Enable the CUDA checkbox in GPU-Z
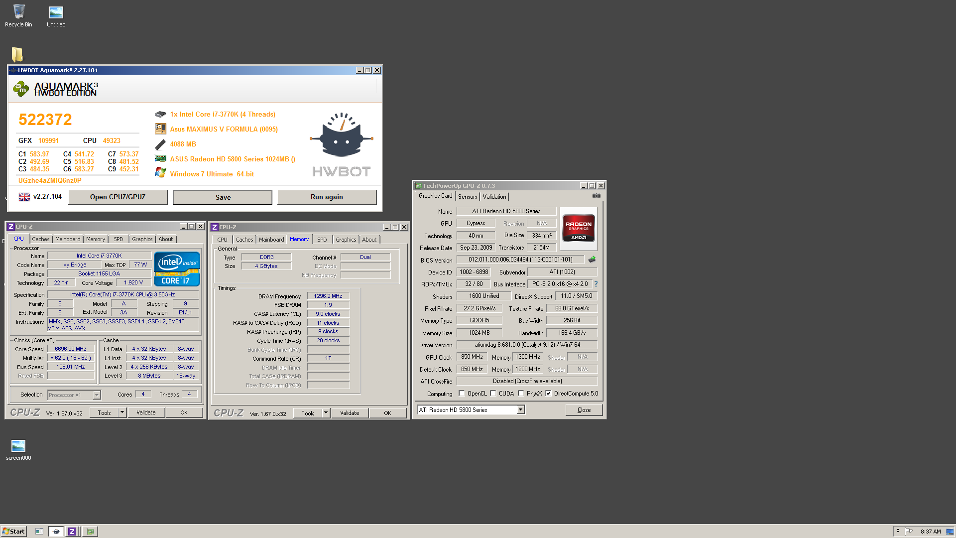 coord(493,394)
